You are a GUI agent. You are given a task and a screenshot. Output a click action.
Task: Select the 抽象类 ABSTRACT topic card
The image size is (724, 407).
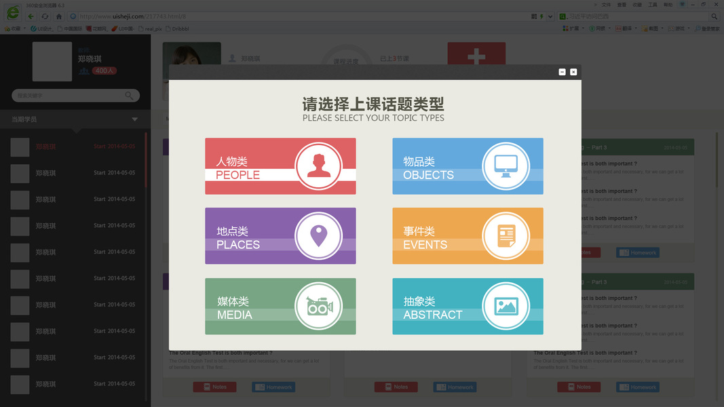(x=468, y=306)
